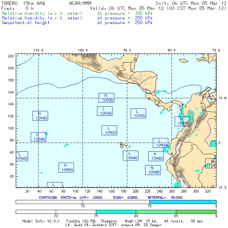Click the x-axis tick label '300'
Viewport: 228px width, 228px height.
click(196, 191)
